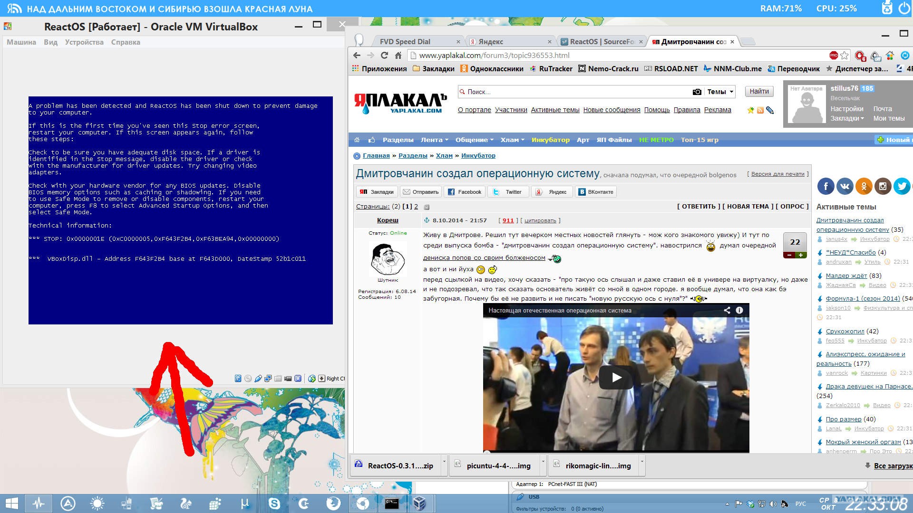
Task: Click hard disk activity icon in VirtualBox status bar
Action: [238, 379]
